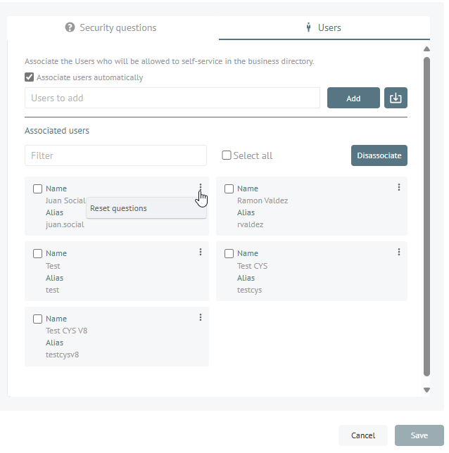Focus the Users to add input field
Viewport: 449px width, 453px height.
pos(172,98)
